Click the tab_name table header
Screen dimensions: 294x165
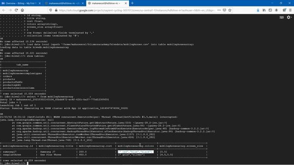pos(23,65)
